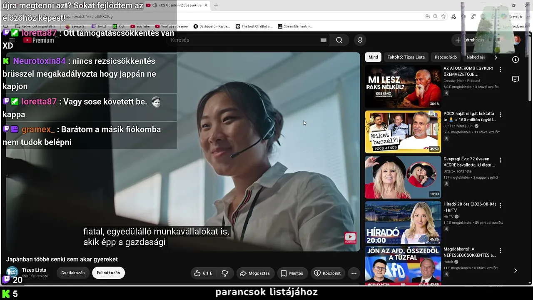Open the comments panel icon on the right edge
533x300 pixels.
pos(516,79)
